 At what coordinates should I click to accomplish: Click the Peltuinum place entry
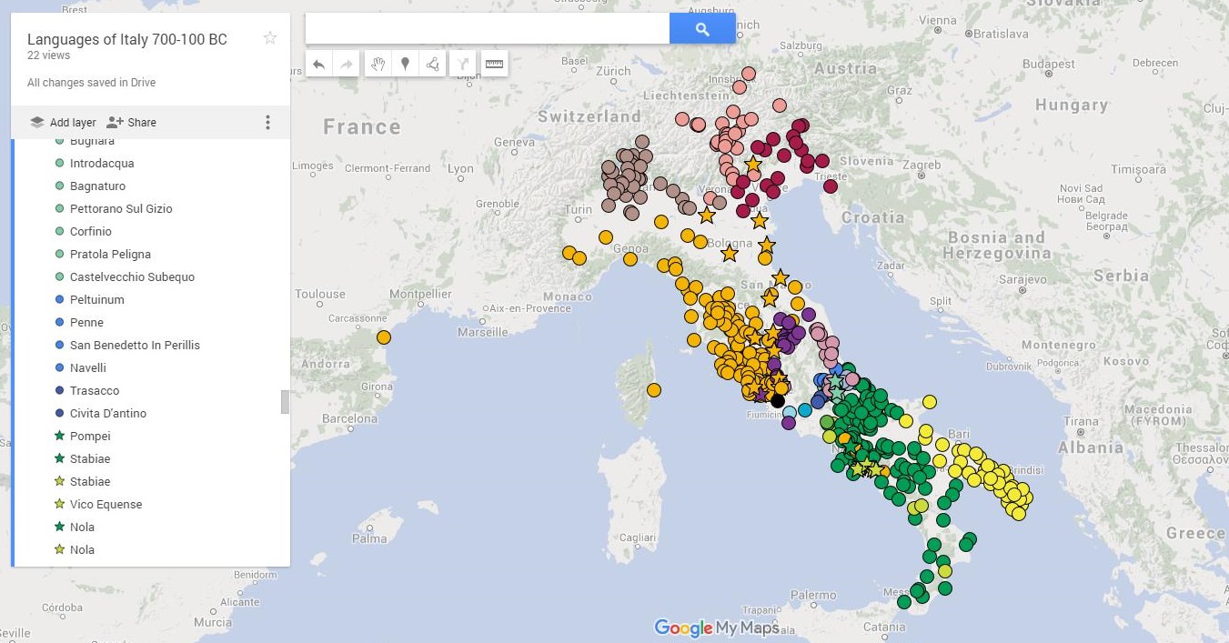pos(96,300)
